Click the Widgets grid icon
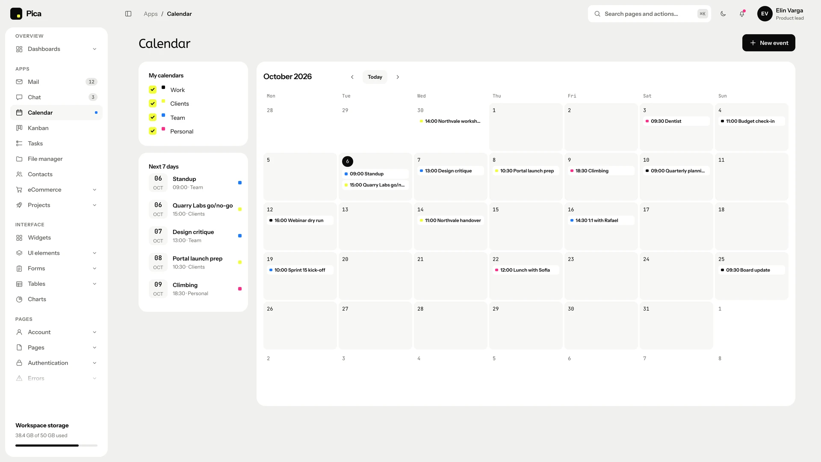 [x=19, y=237]
